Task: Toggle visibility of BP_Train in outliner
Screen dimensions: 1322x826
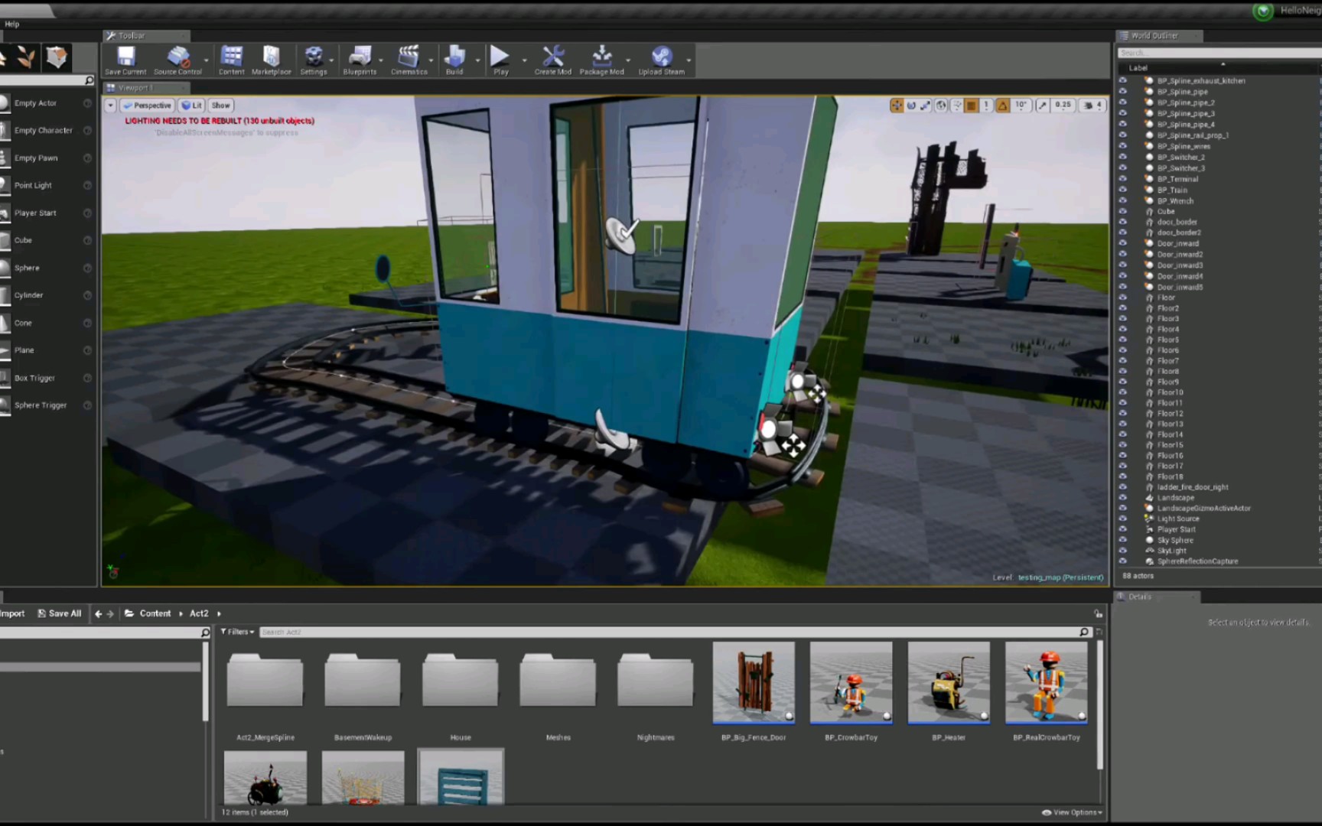Action: [x=1122, y=190]
